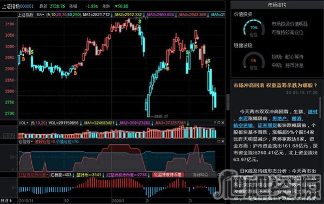Click the arrow after MA1=2821.712
Screen dimensions: 324x204
(x=112, y=15)
